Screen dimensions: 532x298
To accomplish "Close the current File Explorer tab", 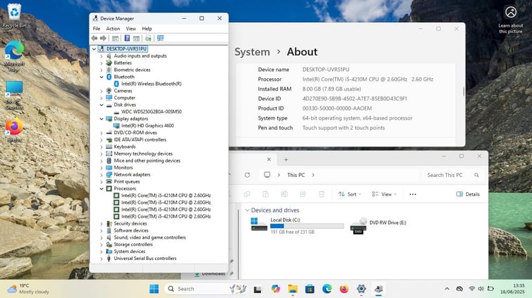I will (269, 160).
